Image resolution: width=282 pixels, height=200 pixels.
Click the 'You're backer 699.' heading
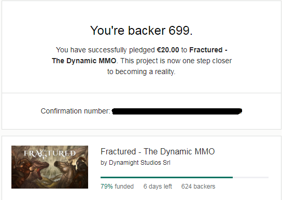pyautogui.click(x=142, y=31)
